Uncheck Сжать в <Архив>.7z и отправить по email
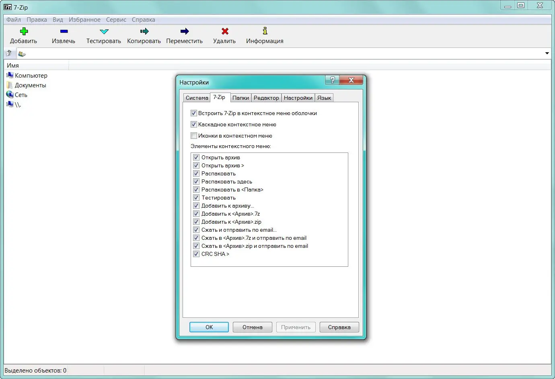The image size is (555, 379). pos(196,238)
